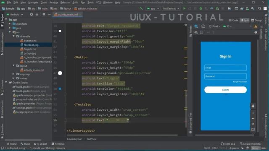Zoom in the layout preview with plus
The height and width of the screenshot is (151, 269).
coord(253,113)
